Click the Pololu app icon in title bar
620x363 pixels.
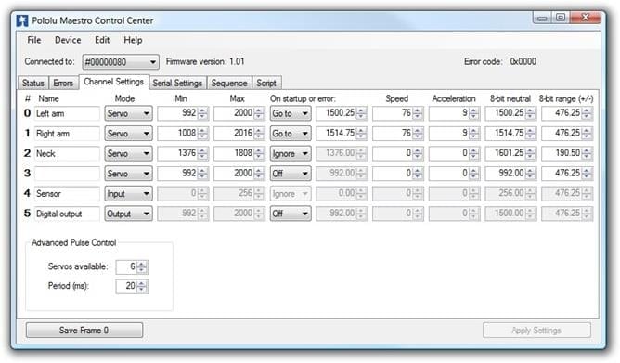(22, 20)
